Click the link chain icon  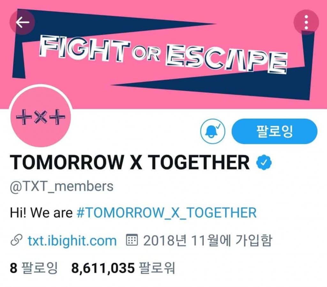coord(16,240)
